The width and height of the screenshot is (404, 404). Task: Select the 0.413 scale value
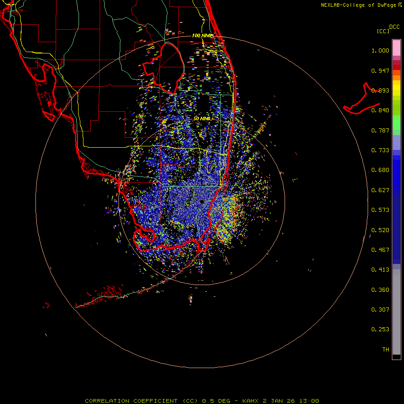tap(380, 270)
